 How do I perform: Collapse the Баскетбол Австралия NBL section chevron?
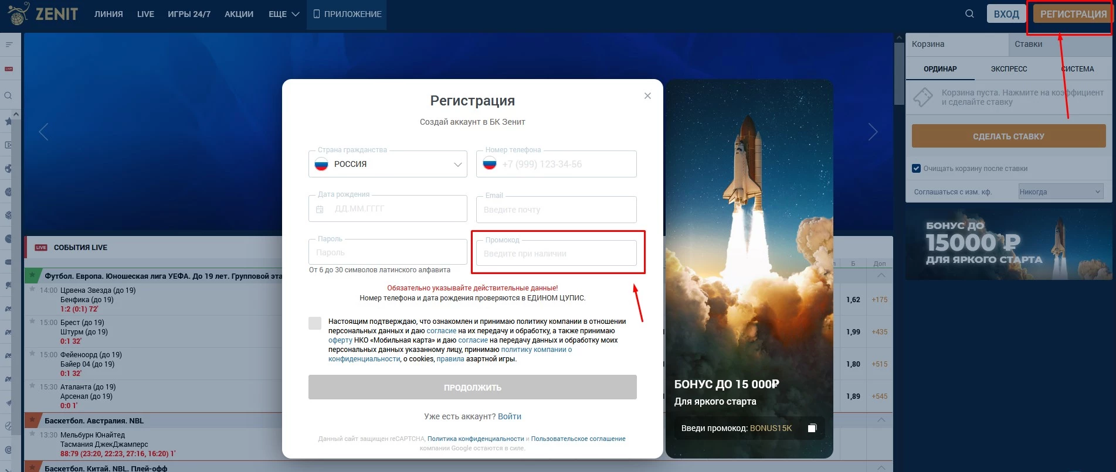tap(881, 420)
